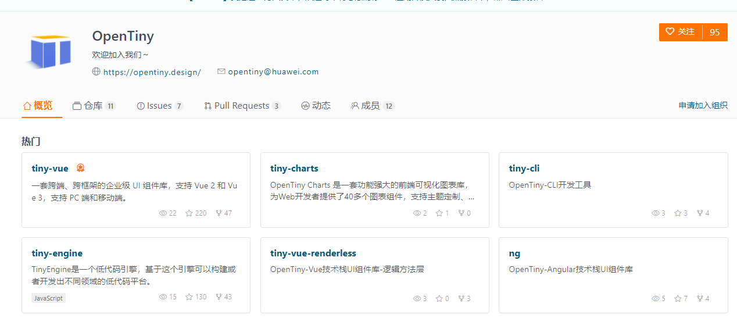Click the watch eye icon on tiny-charts card
Viewport: 737px width, 329px height.
tap(417, 213)
